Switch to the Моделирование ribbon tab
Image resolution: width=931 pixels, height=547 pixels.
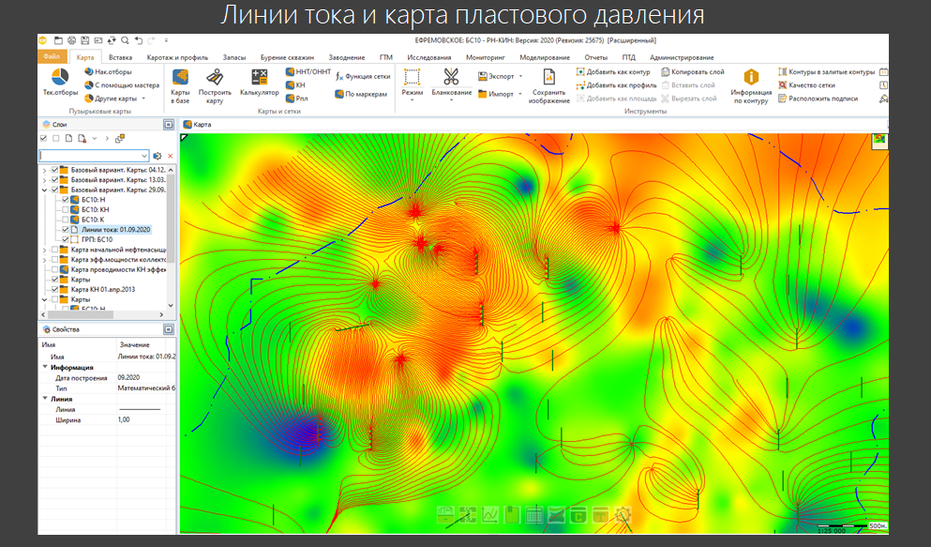(x=545, y=57)
